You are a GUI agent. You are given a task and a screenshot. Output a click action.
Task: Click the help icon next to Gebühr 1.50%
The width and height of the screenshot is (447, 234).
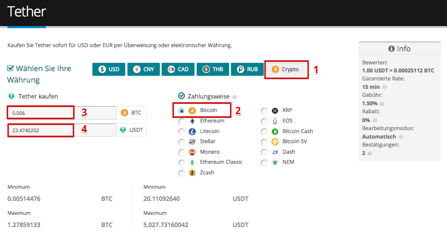[x=382, y=104]
